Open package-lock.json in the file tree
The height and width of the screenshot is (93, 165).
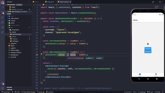[x=16, y=52]
